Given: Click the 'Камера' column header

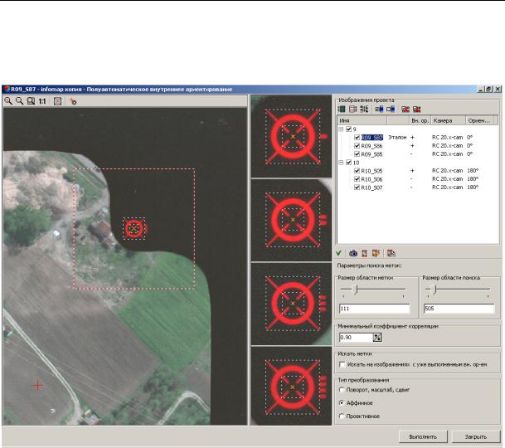Looking at the screenshot, I should coord(448,120).
